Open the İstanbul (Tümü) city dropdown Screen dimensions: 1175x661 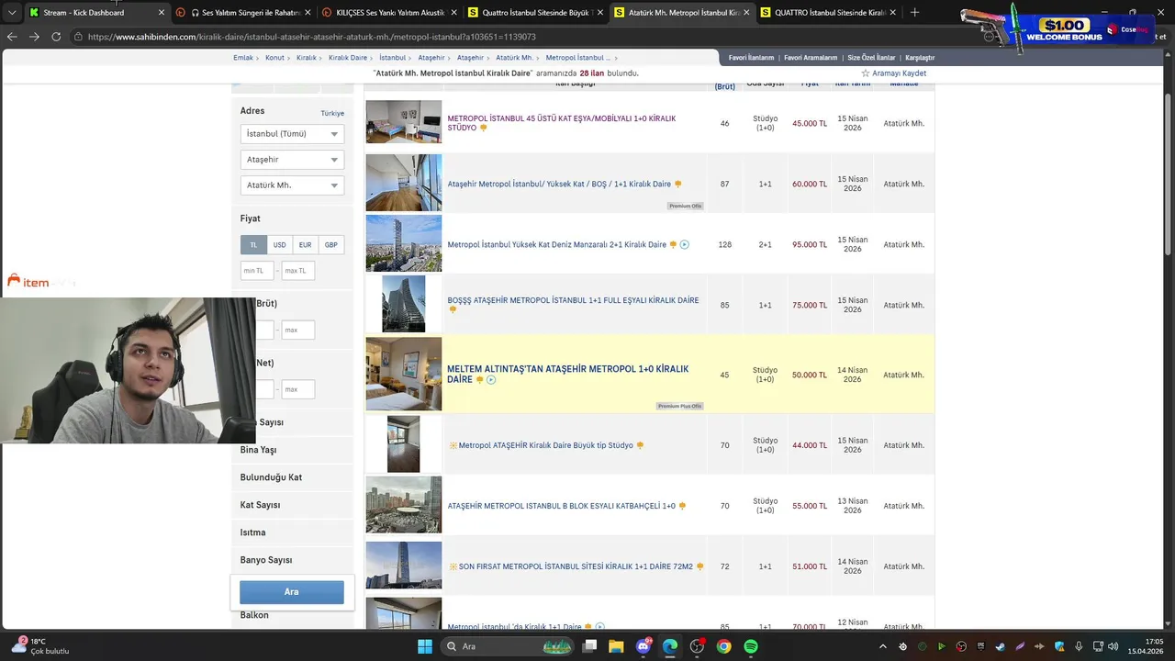point(292,134)
